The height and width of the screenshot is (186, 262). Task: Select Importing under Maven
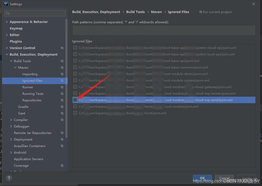[30, 74]
